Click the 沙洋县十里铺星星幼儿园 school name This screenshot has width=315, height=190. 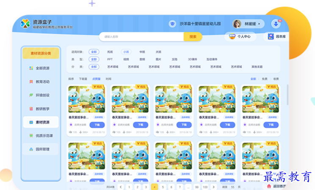(x=200, y=24)
